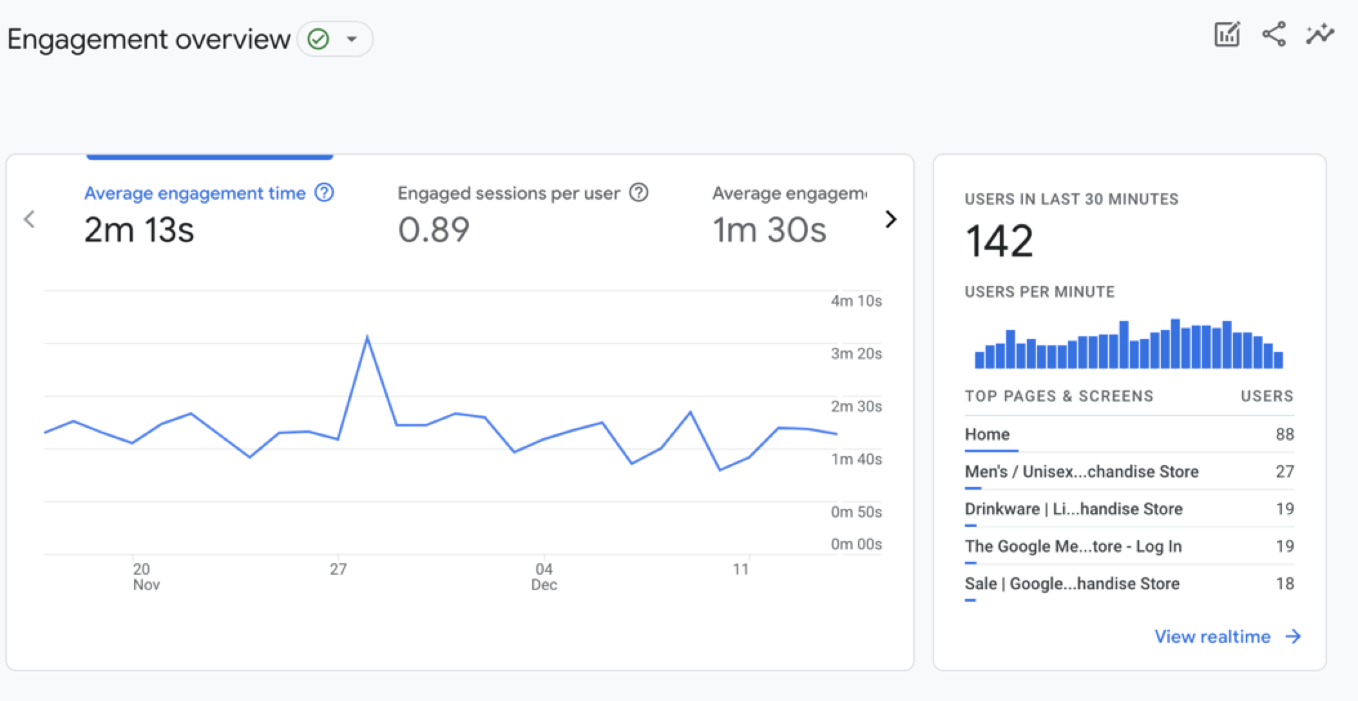Click the engagement time spike near November 27
Image resolution: width=1358 pixels, height=701 pixels.
tap(367, 335)
